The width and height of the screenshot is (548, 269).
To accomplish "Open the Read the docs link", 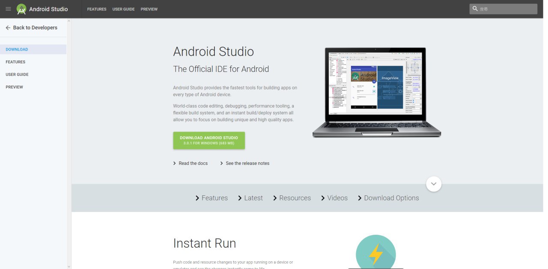I will coord(193,163).
